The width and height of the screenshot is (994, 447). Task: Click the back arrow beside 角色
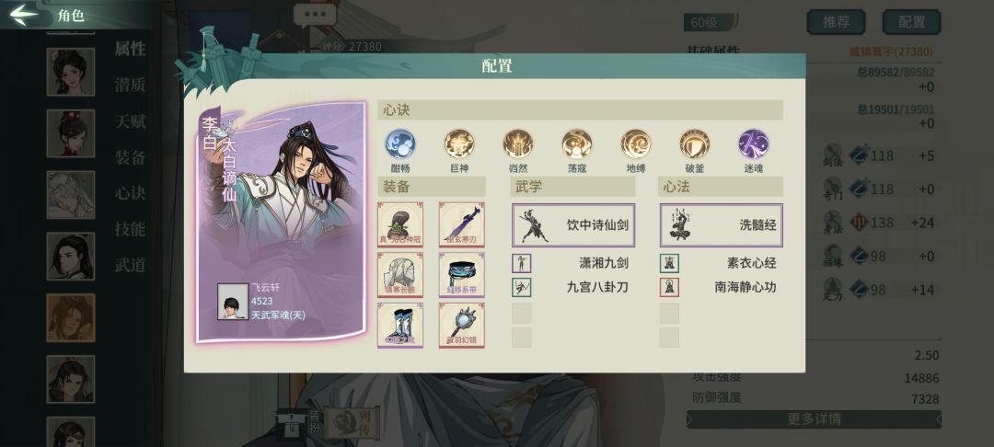[x=24, y=15]
